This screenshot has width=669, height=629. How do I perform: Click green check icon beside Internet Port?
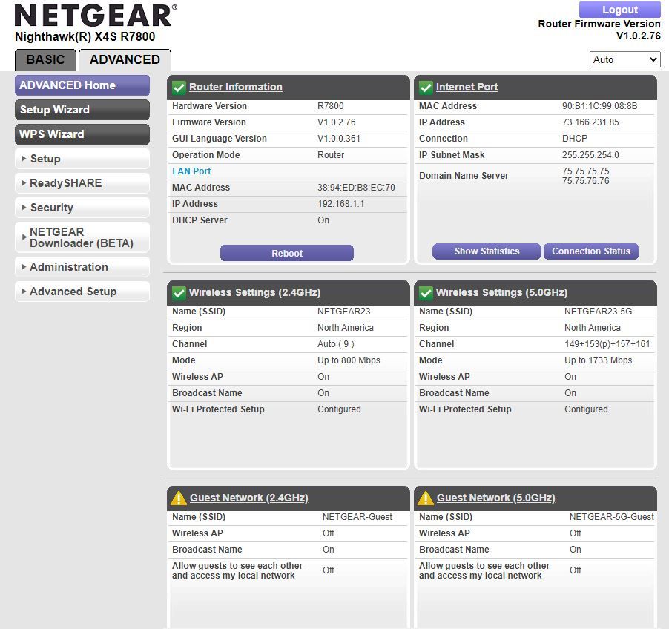point(425,88)
